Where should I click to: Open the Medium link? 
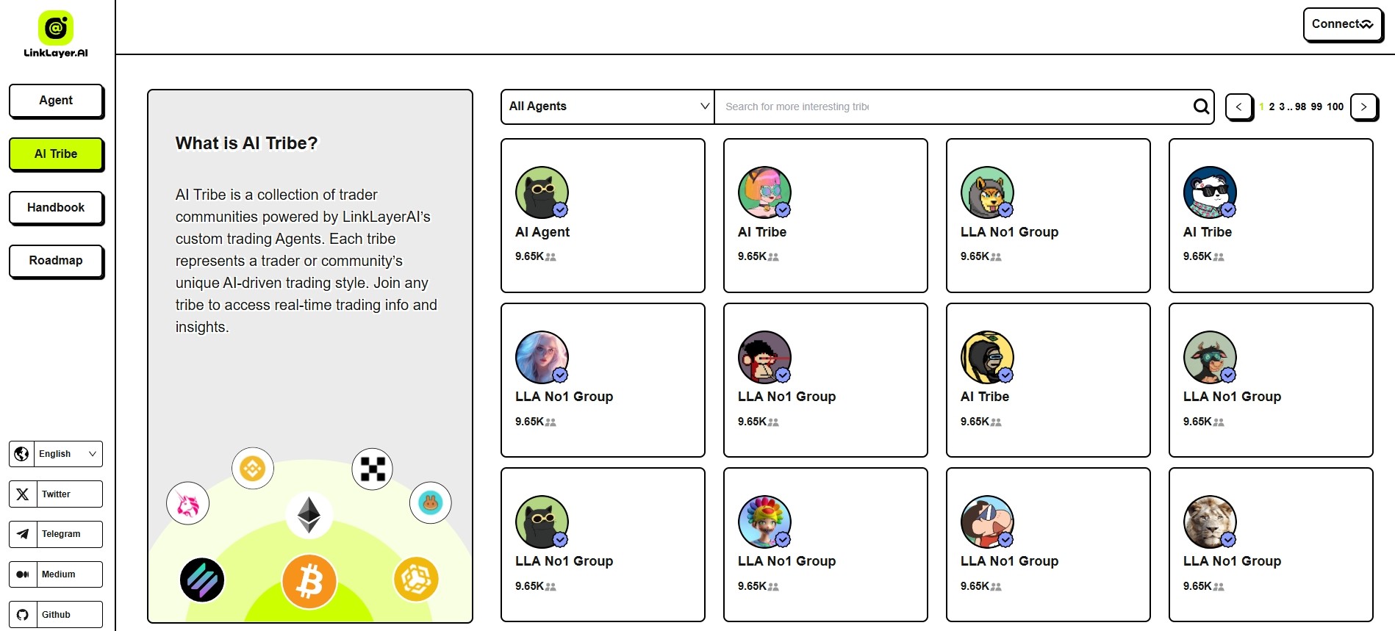(56, 574)
